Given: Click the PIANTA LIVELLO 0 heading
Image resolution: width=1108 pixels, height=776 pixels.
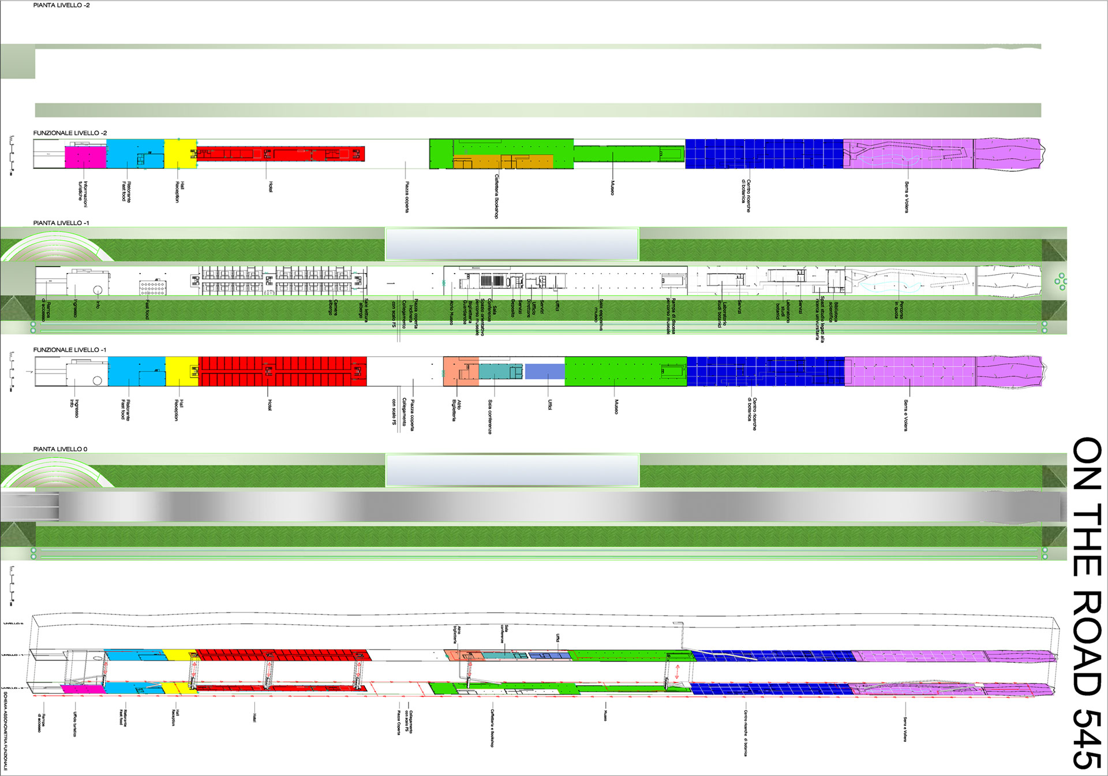Looking at the screenshot, I should pos(60,449).
